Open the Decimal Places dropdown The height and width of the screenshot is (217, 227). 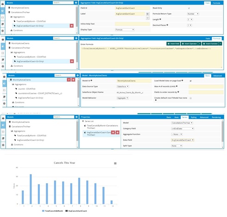click(189, 25)
